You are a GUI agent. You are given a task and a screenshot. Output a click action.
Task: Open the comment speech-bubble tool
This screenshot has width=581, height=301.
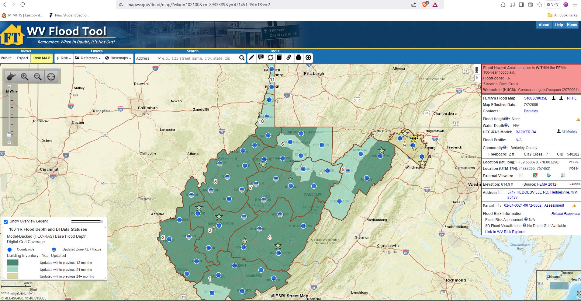261,58
